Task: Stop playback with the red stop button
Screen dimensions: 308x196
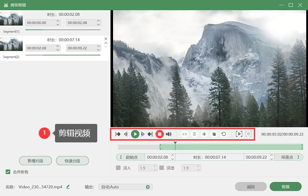Action: tap(159, 134)
